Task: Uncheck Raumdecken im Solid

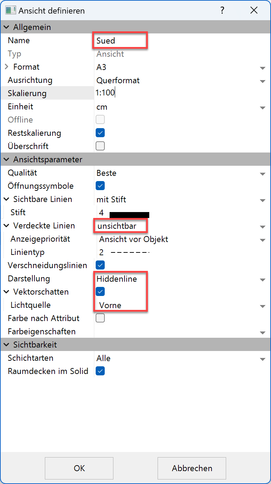Action: tap(100, 371)
